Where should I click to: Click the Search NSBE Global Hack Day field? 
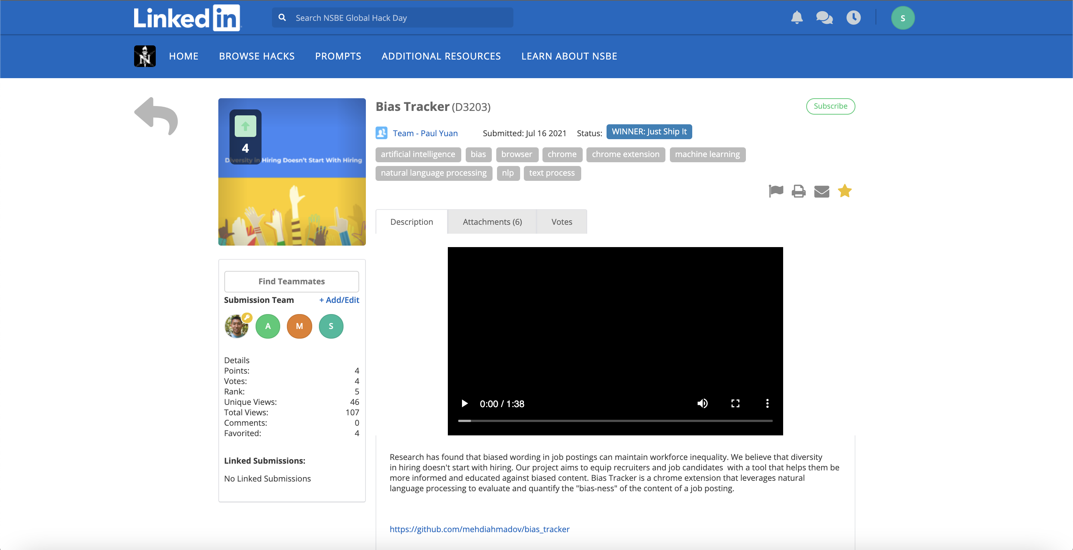click(x=400, y=18)
